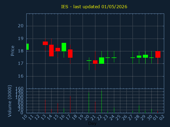
Task: Click the large red candlestick for day 14
Action: click(51, 51)
